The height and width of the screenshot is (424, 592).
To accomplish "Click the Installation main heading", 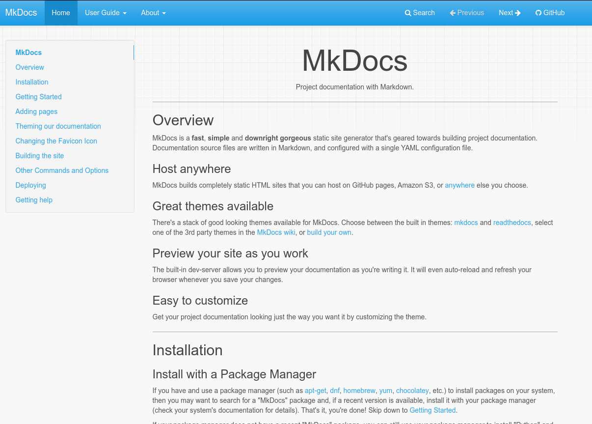I will (x=188, y=350).
